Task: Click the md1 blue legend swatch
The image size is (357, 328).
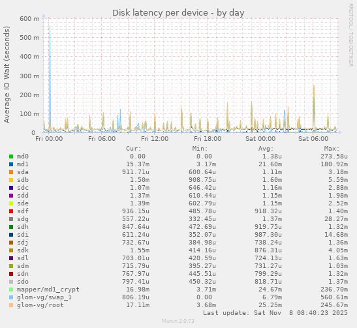Action: 11,164
